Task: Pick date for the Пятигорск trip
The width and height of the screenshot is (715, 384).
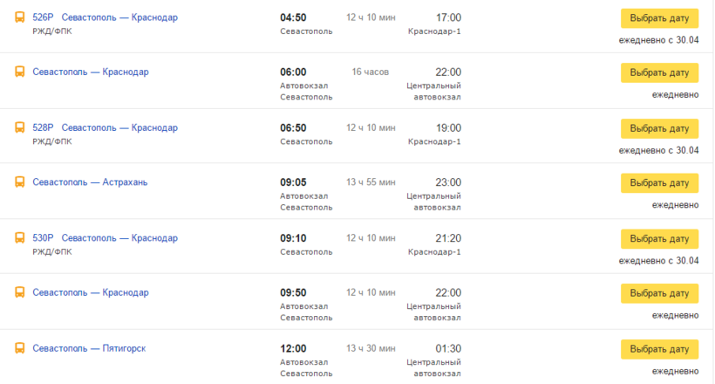Action: click(x=659, y=349)
